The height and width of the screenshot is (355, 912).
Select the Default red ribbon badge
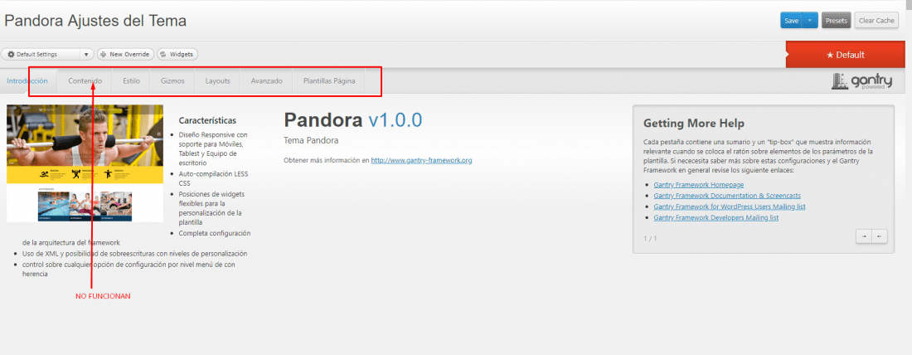pos(845,55)
